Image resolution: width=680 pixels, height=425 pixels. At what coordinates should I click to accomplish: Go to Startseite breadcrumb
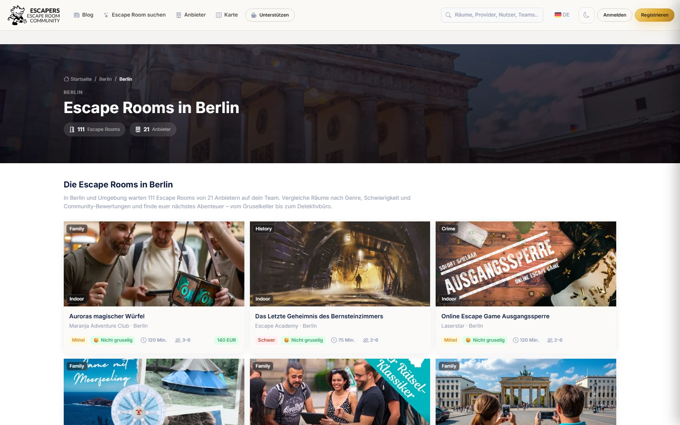78,79
